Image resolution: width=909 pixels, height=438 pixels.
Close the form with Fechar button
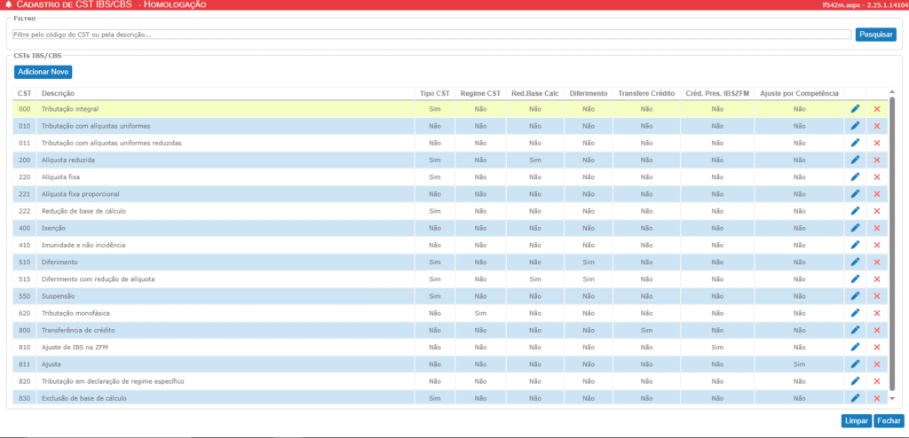888,421
